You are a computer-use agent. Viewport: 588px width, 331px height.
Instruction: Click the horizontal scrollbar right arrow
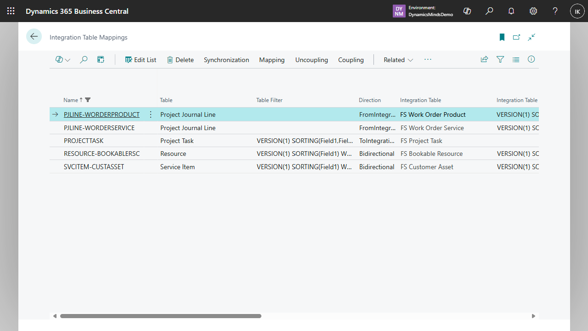click(x=533, y=316)
